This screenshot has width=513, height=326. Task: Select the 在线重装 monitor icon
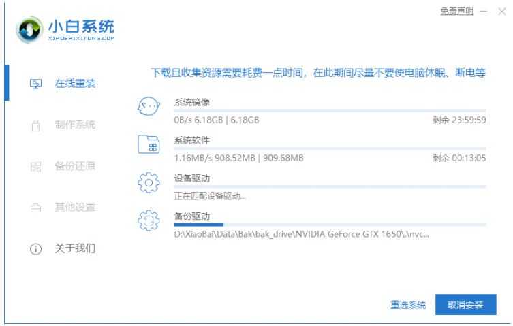[x=35, y=84]
